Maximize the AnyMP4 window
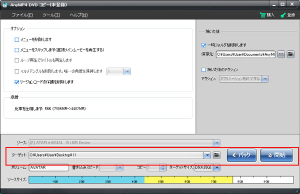The image size is (300, 194). click(282, 4)
